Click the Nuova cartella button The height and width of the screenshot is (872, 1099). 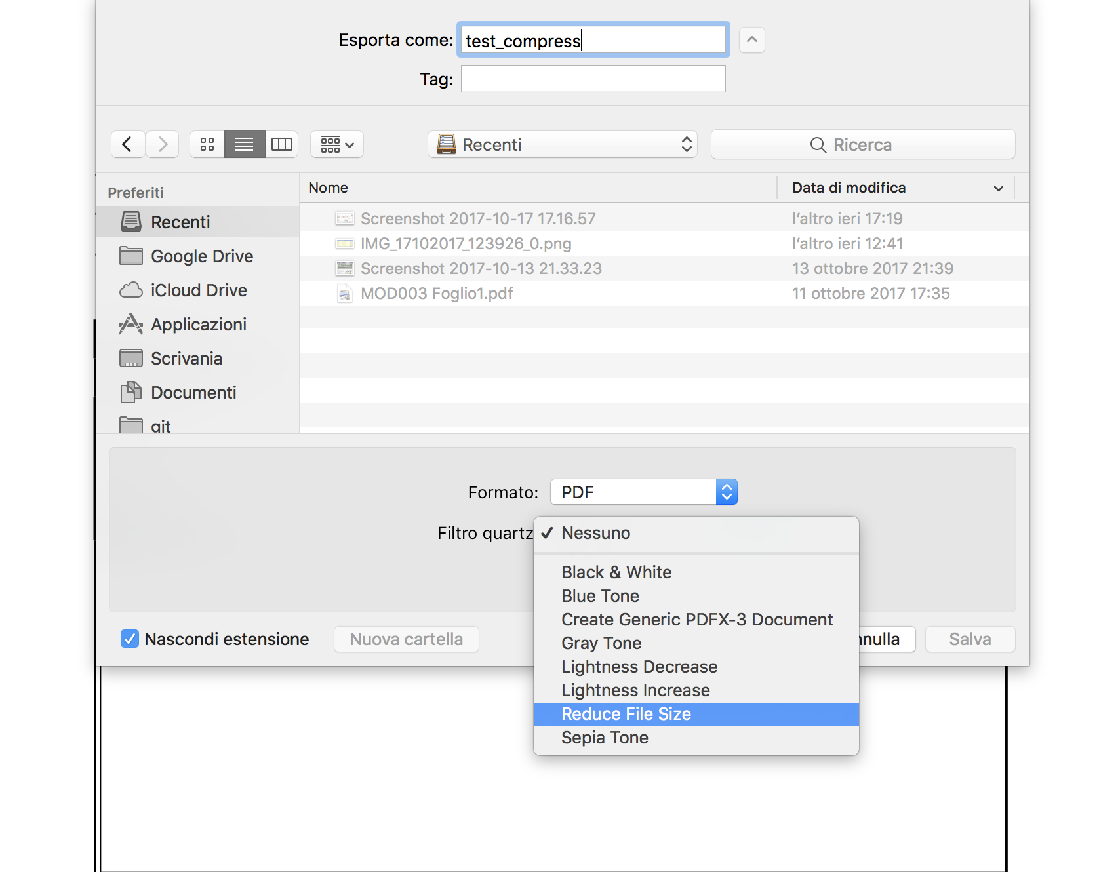tap(406, 639)
